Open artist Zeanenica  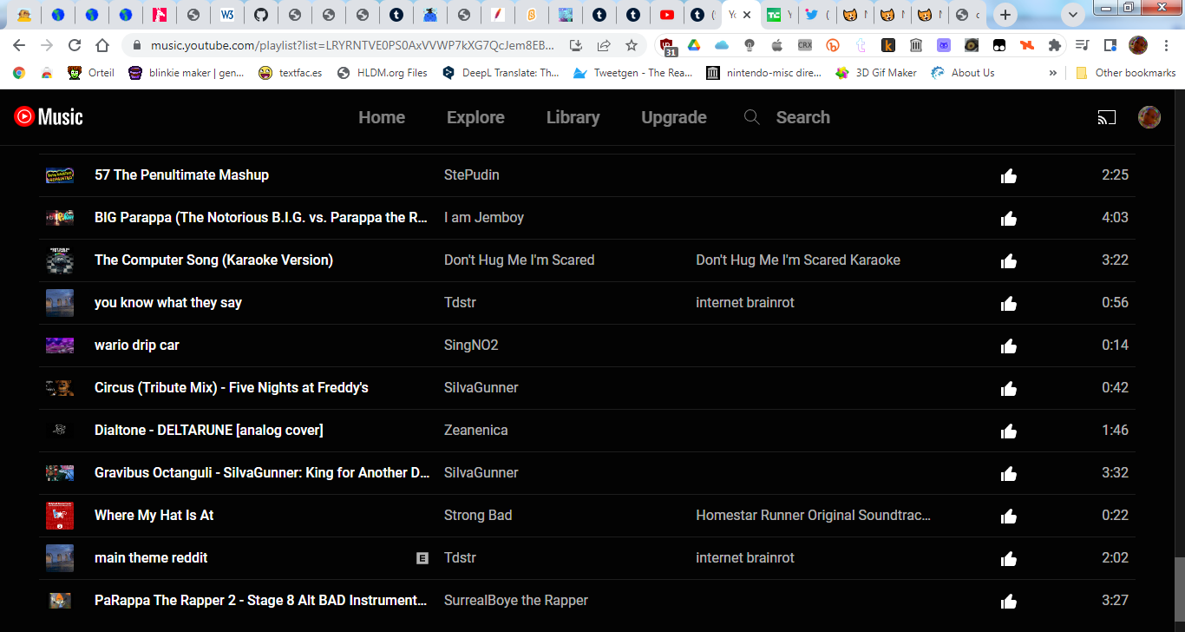coord(476,430)
